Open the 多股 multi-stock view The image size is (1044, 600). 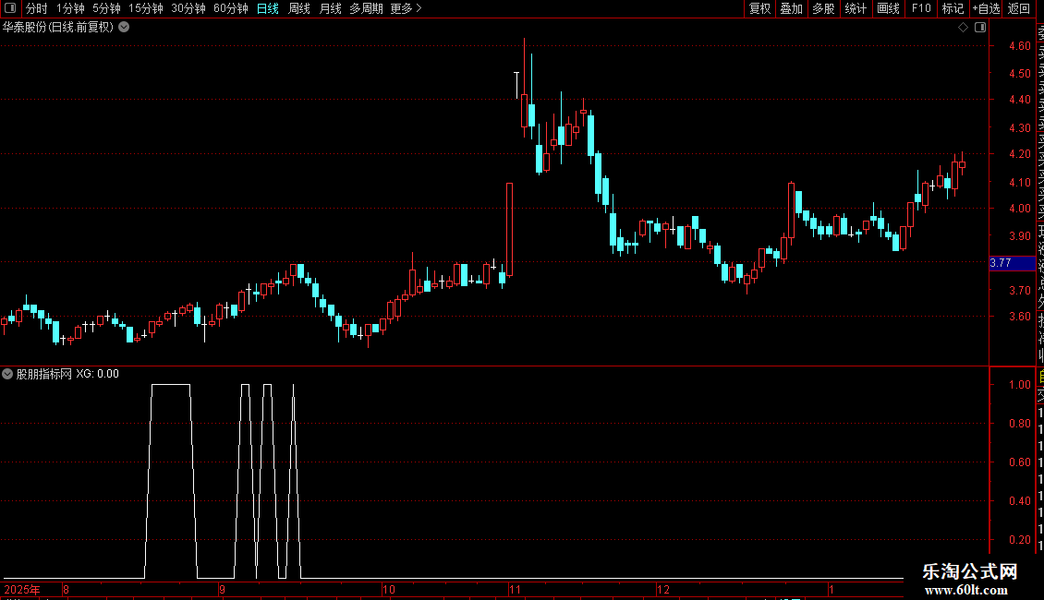(x=823, y=8)
